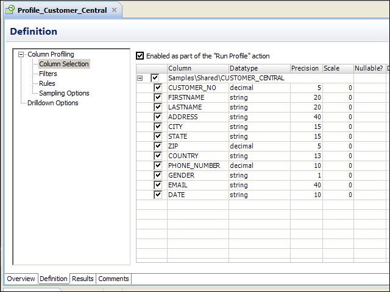Image resolution: width=390 pixels, height=292 pixels.
Task: Select the Samples\Shared\CUSTOMER_CENTRAL row text
Action: pyautogui.click(x=226, y=78)
